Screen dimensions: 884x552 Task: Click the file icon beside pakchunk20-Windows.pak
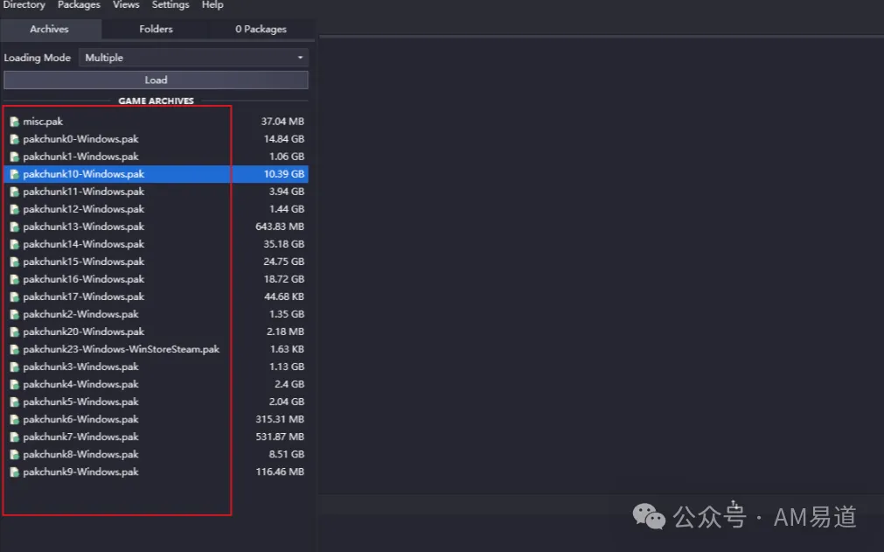(15, 332)
